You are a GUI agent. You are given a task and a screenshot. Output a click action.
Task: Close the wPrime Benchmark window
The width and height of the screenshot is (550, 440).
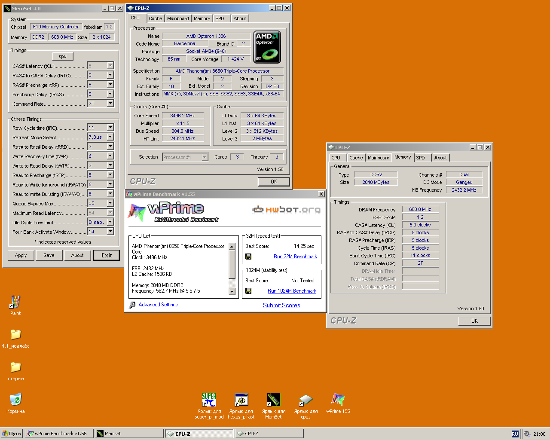pyautogui.click(x=321, y=194)
